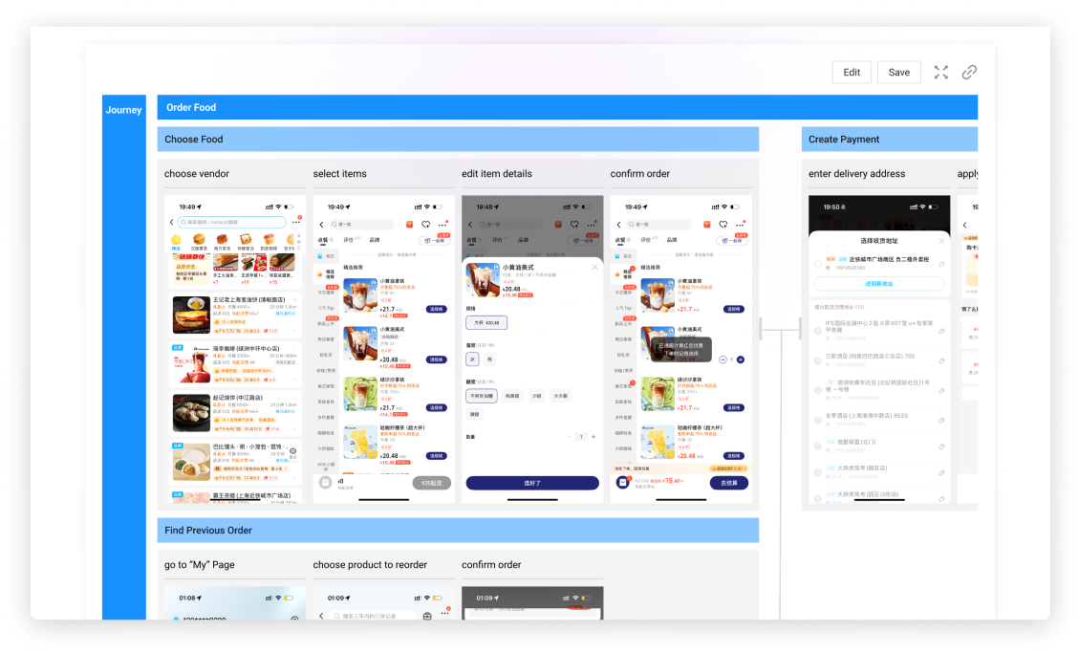Image resolution: width=1079 pixels, height=653 pixels.
Task: Click the Save button
Action: pos(898,73)
